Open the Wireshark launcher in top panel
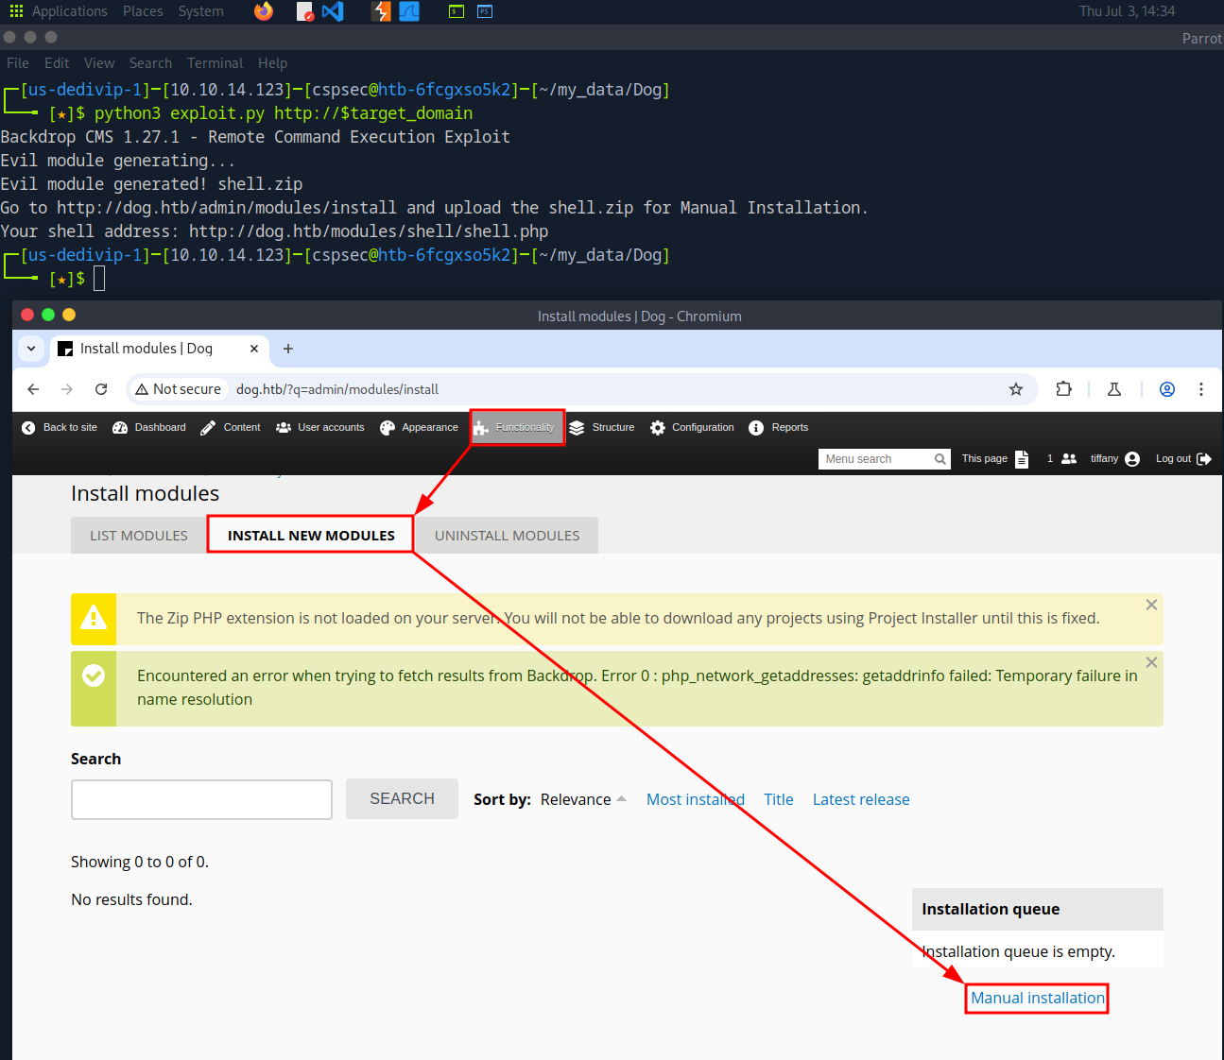 [409, 11]
